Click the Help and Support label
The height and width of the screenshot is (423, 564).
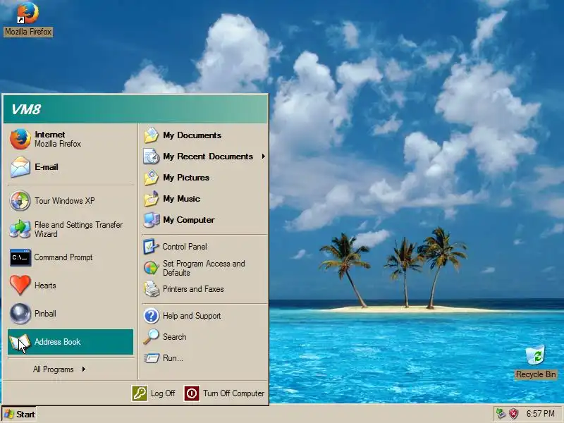192,316
